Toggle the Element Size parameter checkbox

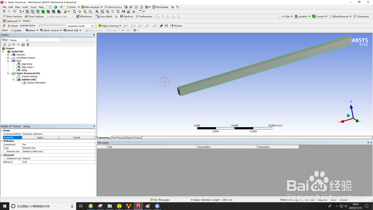tap(5, 151)
